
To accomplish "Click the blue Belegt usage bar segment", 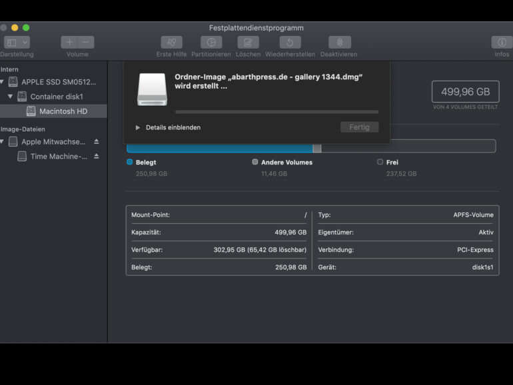I will pos(220,149).
